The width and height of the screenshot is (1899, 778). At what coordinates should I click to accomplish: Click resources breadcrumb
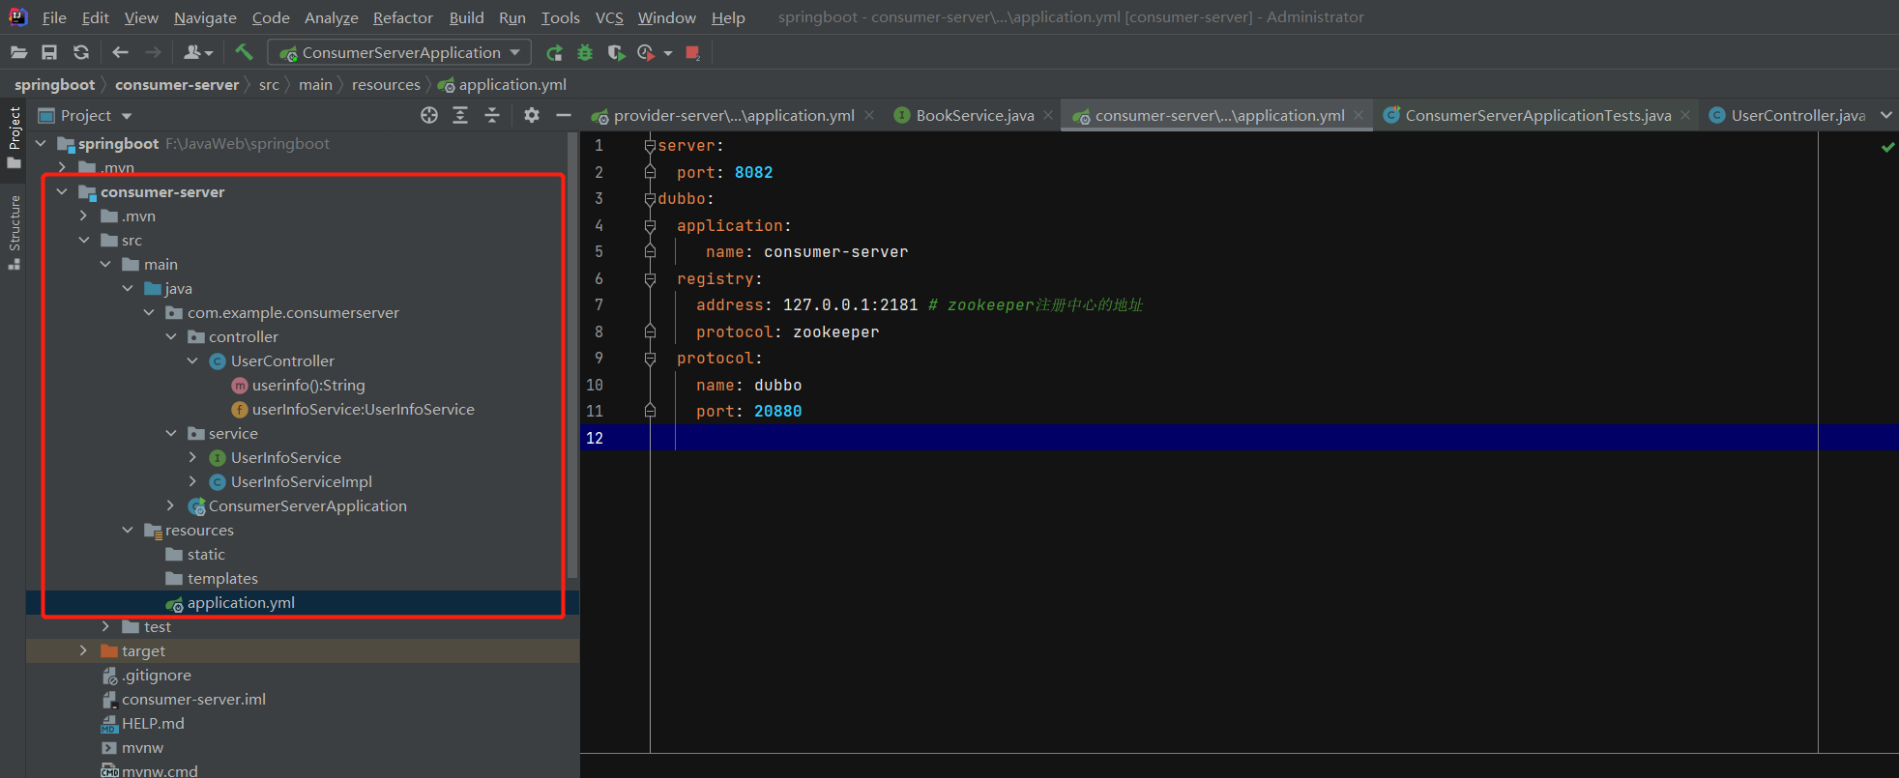coord(386,85)
